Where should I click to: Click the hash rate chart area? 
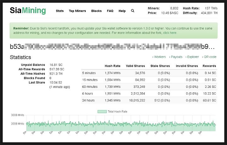[121, 123]
